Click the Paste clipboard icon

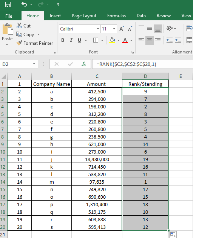7,29
